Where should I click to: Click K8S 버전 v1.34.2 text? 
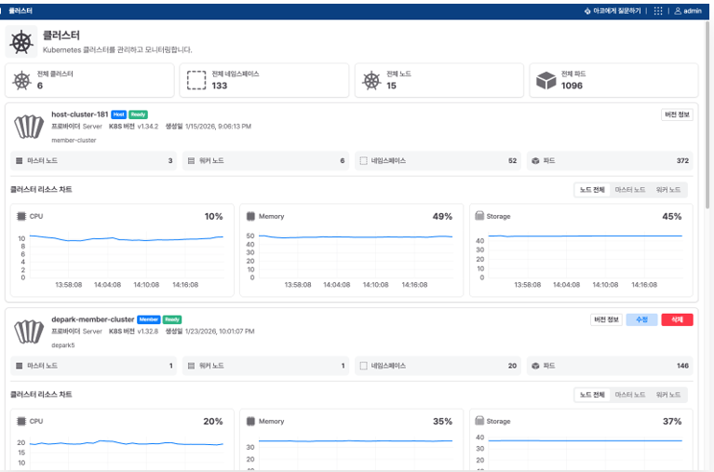tap(133, 127)
